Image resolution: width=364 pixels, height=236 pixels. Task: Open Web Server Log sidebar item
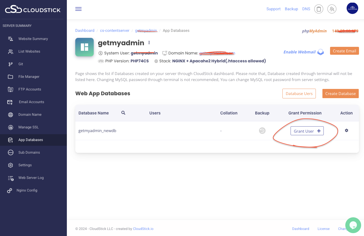(x=31, y=178)
